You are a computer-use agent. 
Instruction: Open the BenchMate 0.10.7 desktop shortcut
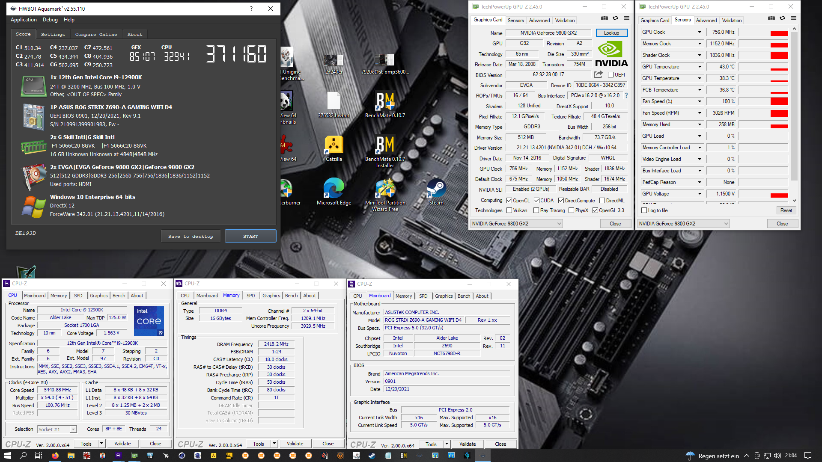385,105
